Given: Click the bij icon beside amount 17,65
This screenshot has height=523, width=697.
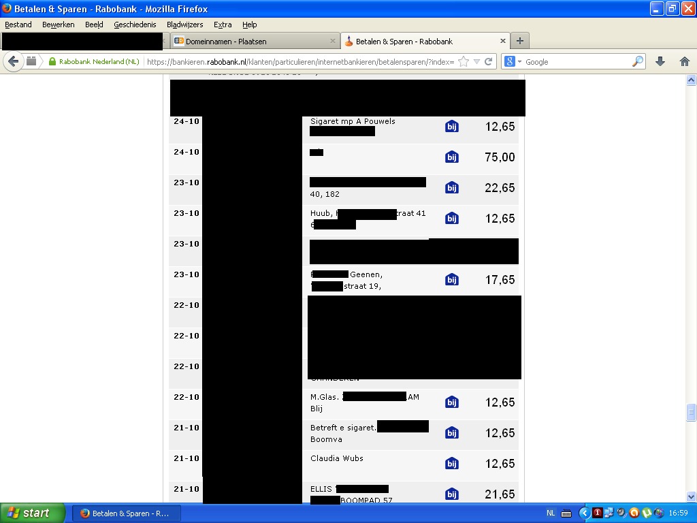Looking at the screenshot, I should [452, 280].
